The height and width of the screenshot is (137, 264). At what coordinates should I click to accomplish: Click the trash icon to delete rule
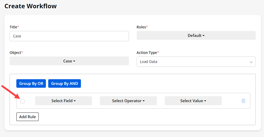coord(243,101)
